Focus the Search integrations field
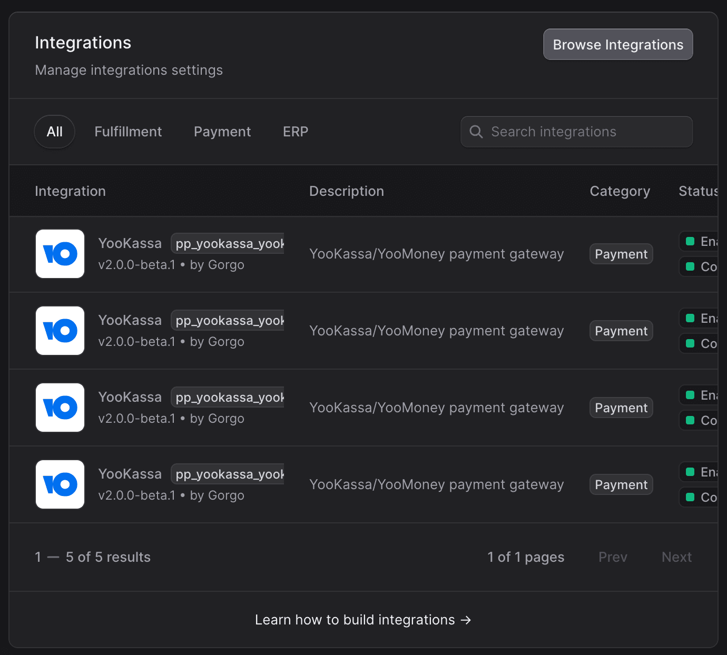This screenshot has height=655, width=727. point(577,132)
